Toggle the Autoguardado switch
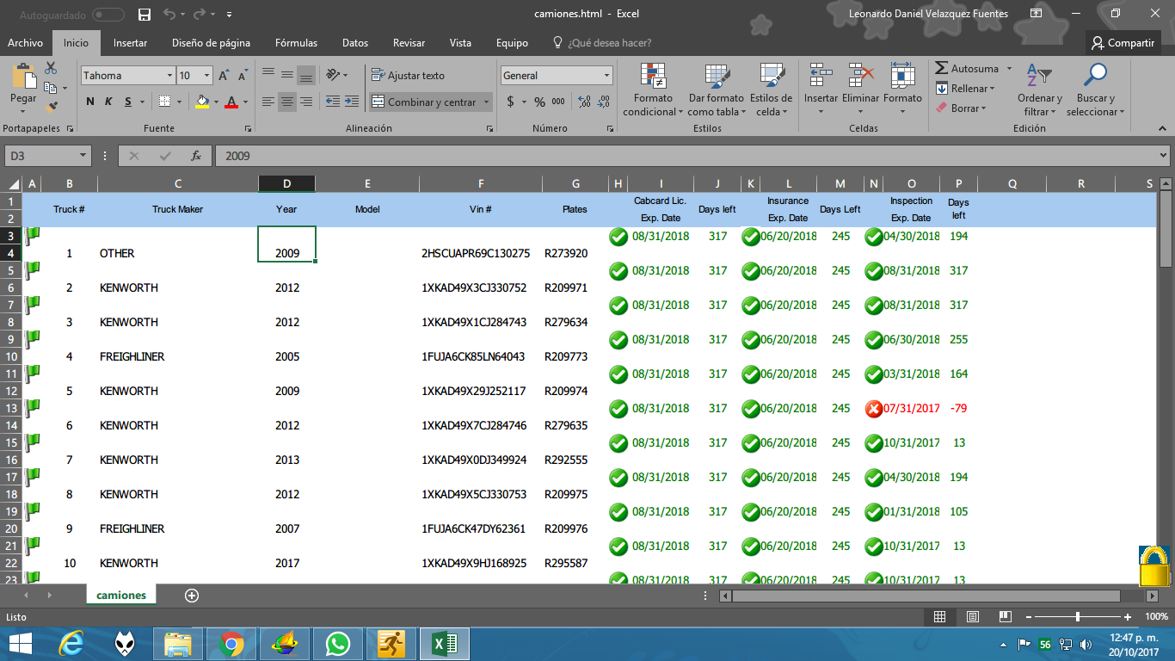 pos(108,15)
